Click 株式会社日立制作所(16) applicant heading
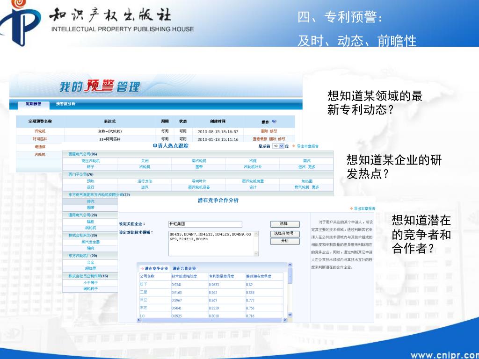 coord(88,276)
